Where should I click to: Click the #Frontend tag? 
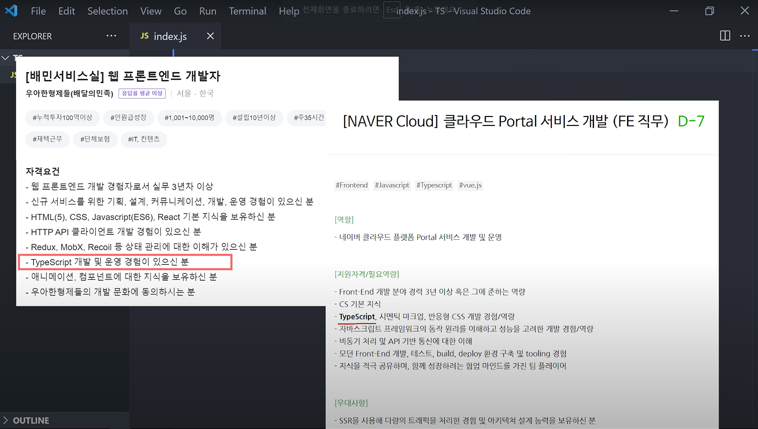point(352,185)
